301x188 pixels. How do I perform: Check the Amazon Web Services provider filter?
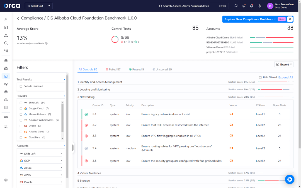[21, 120]
